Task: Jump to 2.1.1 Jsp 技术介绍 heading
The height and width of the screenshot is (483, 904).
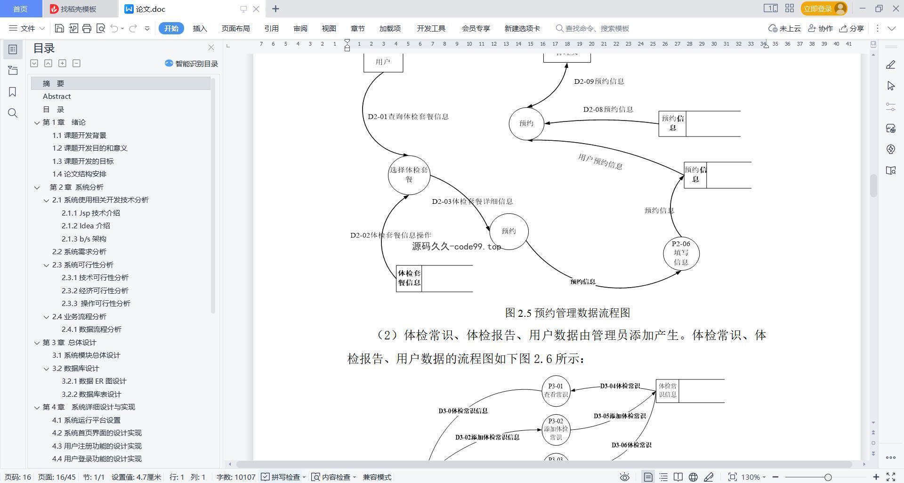Action: [90, 213]
